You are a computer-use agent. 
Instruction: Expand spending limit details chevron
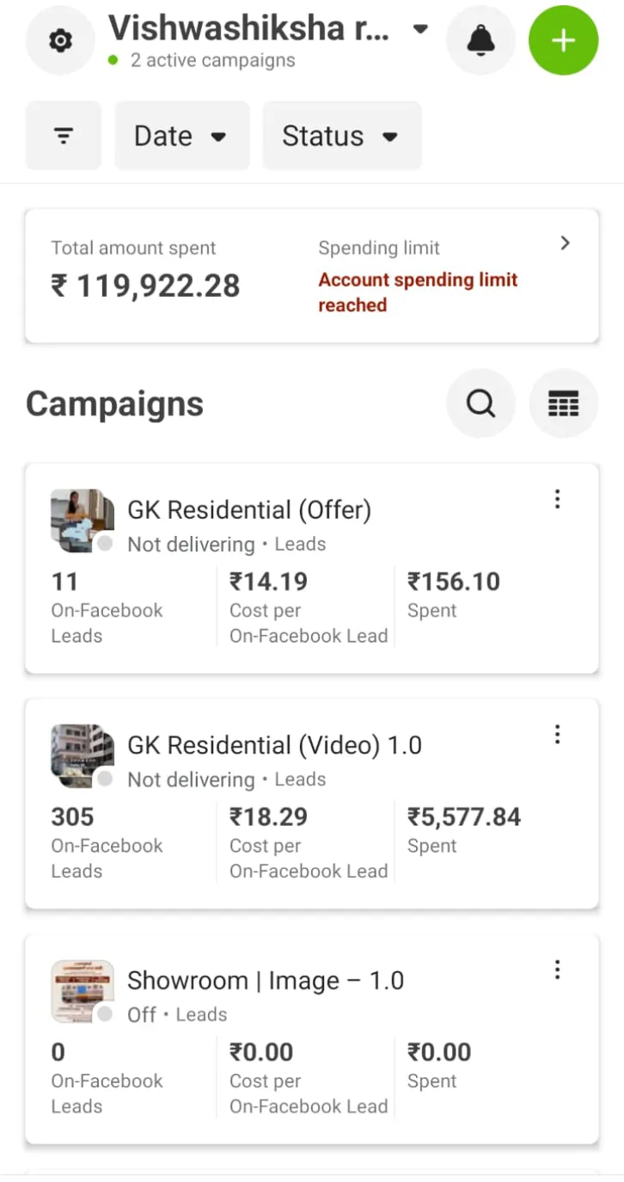[x=565, y=243]
